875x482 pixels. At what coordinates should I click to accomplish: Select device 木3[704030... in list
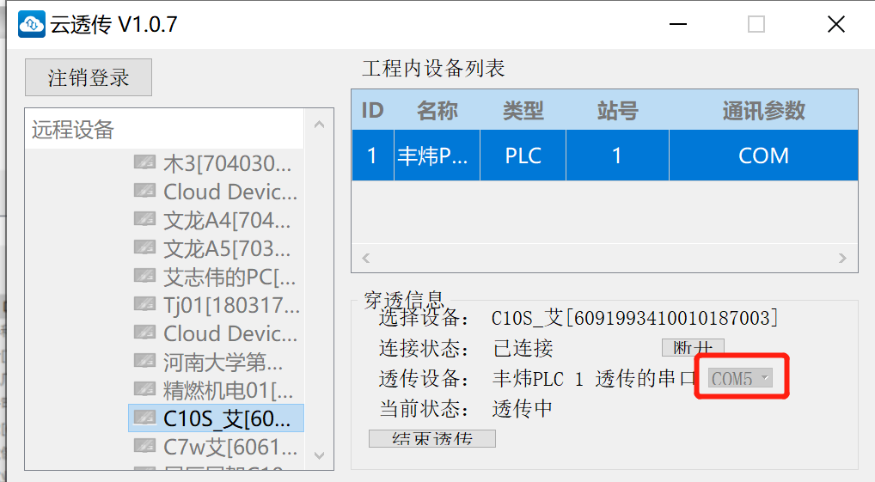pos(227,163)
